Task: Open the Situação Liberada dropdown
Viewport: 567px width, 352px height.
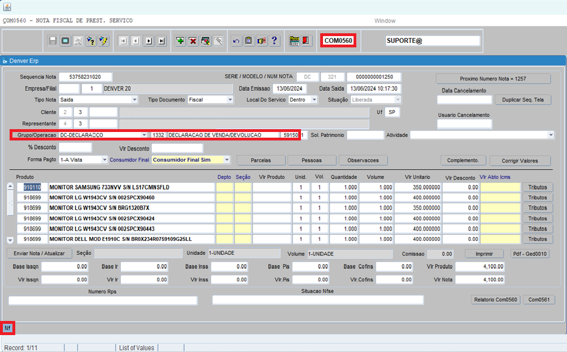Action: pos(398,100)
